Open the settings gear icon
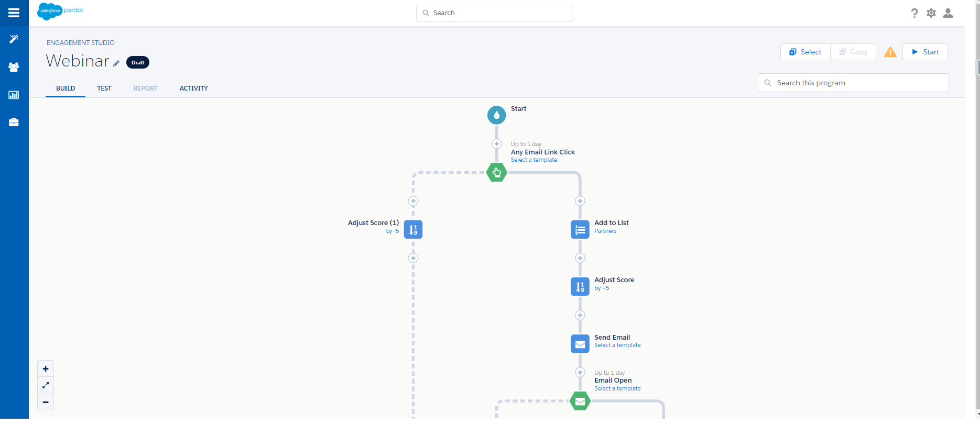The image size is (980, 425). (x=931, y=13)
